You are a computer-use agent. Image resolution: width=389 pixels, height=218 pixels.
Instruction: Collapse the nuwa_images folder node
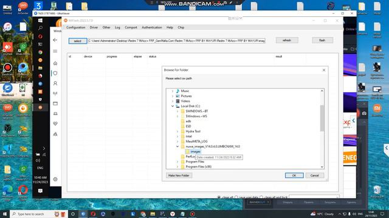[177, 147]
